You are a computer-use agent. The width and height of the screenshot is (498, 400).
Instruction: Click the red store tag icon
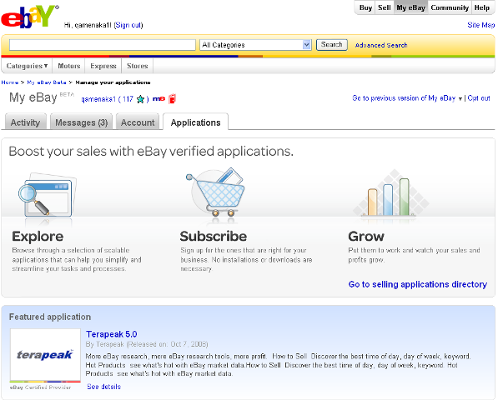(x=172, y=98)
